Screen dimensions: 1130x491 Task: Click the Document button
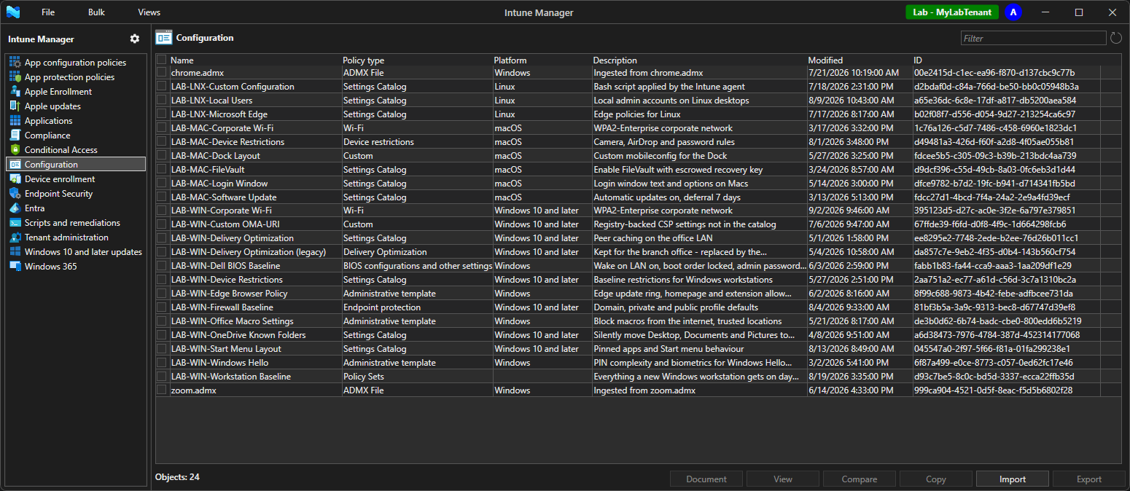point(706,479)
